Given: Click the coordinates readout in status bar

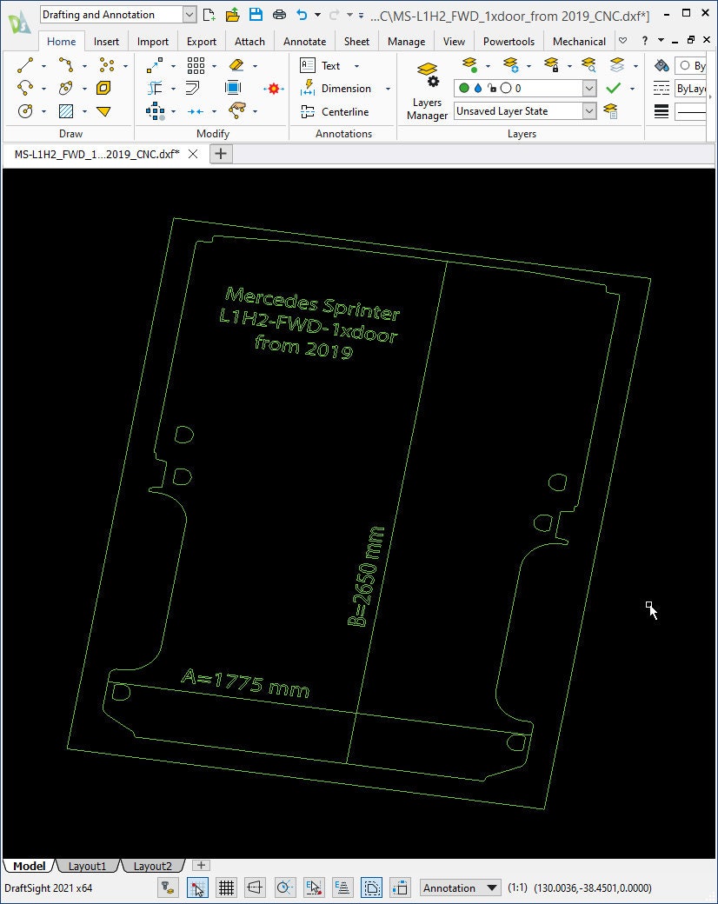Looking at the screenshot, I should pyautogui.click(x=592, y=887).
